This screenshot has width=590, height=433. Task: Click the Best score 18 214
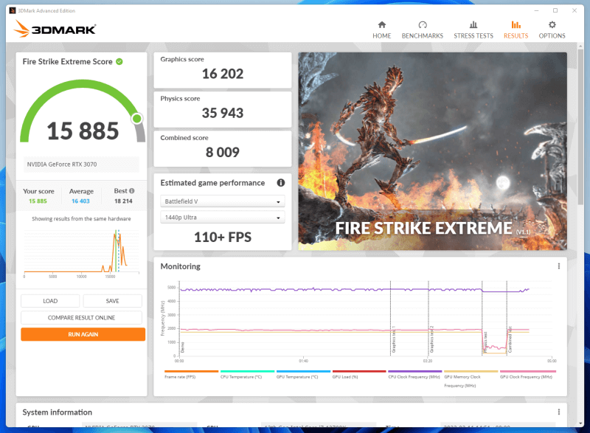click(x=123, y=201)
